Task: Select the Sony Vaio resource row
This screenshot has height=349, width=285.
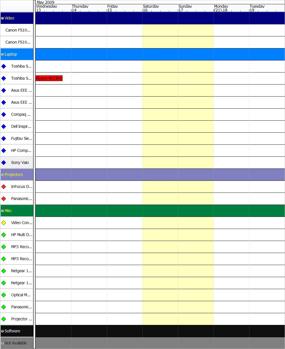Action: click(20, 162)
